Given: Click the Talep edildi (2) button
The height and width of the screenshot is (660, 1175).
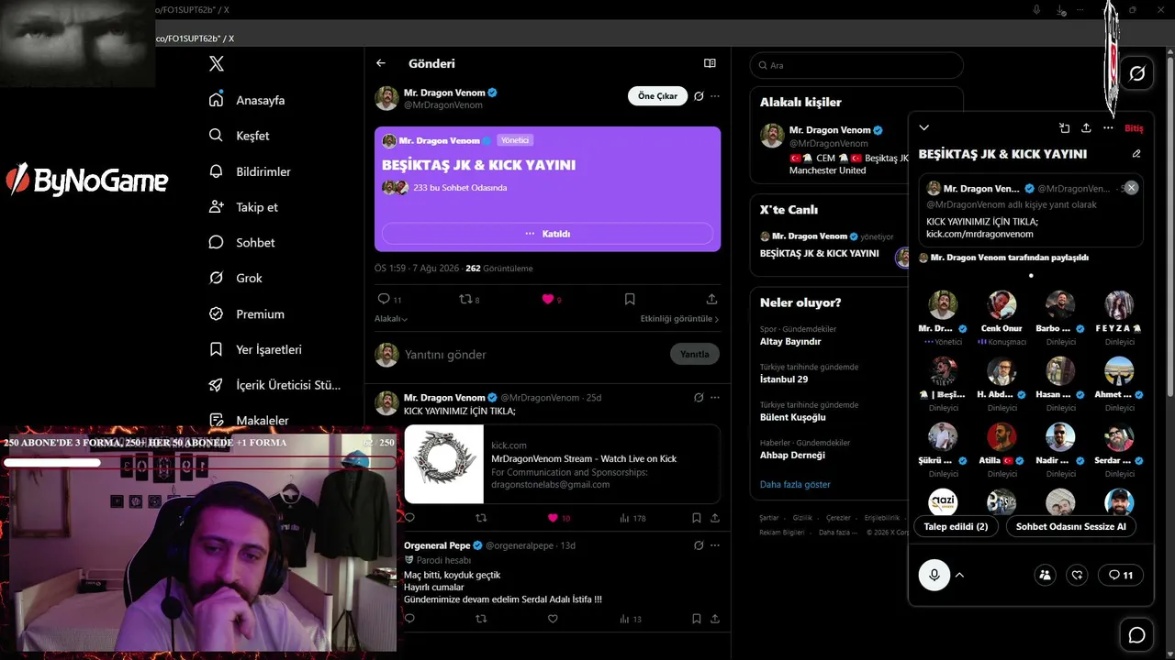Looking at the screenshot, I should pyautogui.click(x=956, y=527).
